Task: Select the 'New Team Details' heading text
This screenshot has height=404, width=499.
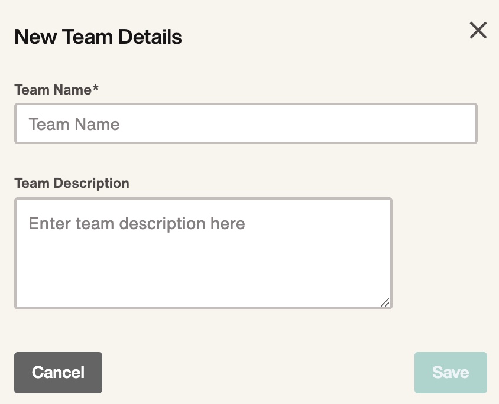Action: [x=98, y=37]
